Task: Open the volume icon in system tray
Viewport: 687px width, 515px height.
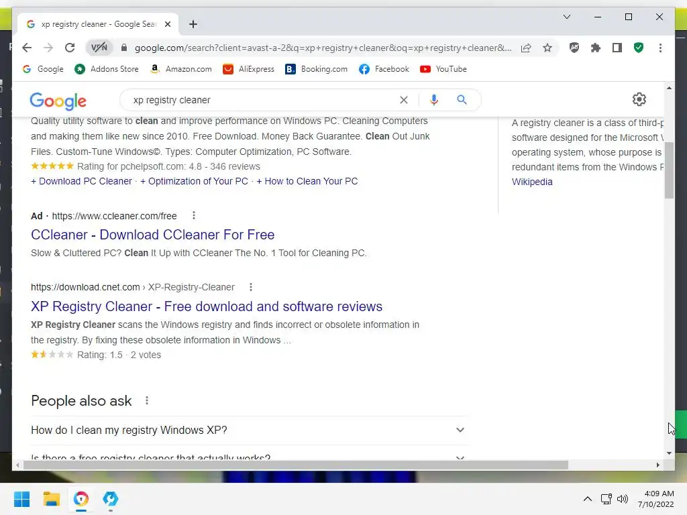Action: tap(622, 499)
